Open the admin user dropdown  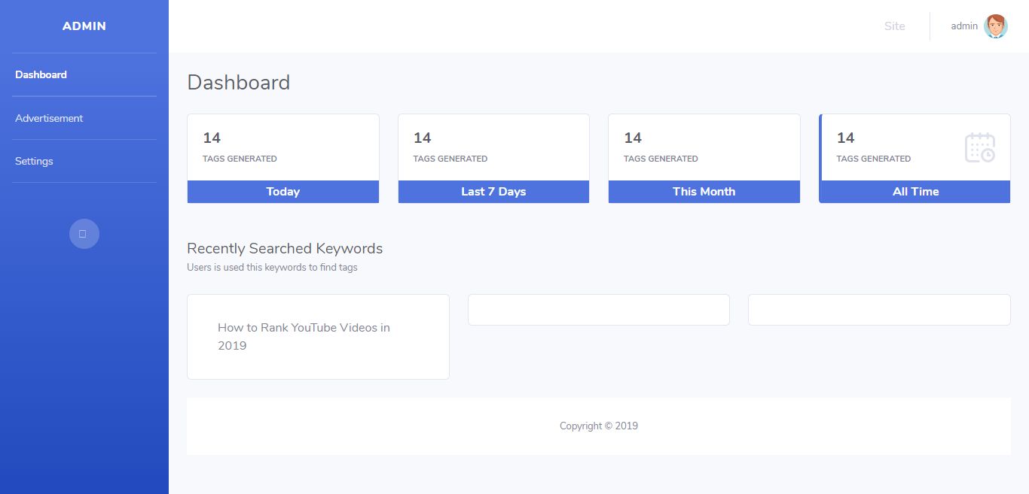click(x=964, y=26)
